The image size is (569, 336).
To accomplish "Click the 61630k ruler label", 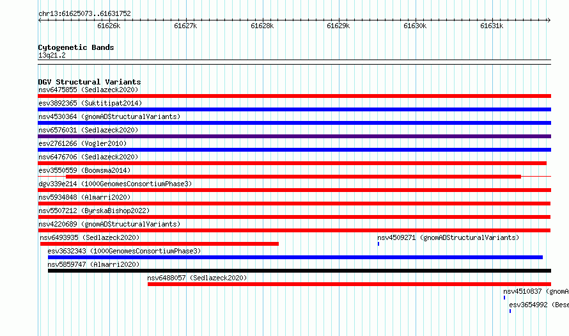I will (415, 26).
